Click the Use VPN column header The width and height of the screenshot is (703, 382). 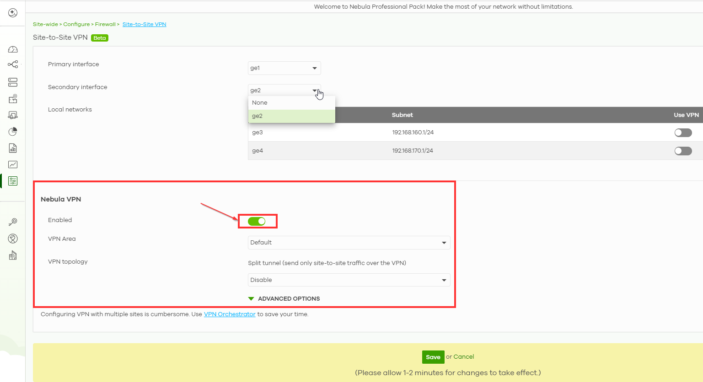[686, 115]
